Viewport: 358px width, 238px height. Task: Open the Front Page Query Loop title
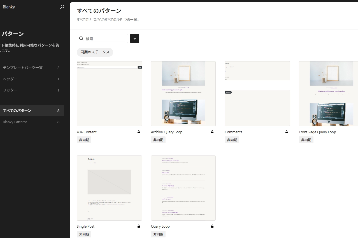tap(317, 132)
